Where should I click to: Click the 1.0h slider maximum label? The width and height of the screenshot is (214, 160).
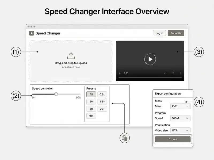coord(78,98)
